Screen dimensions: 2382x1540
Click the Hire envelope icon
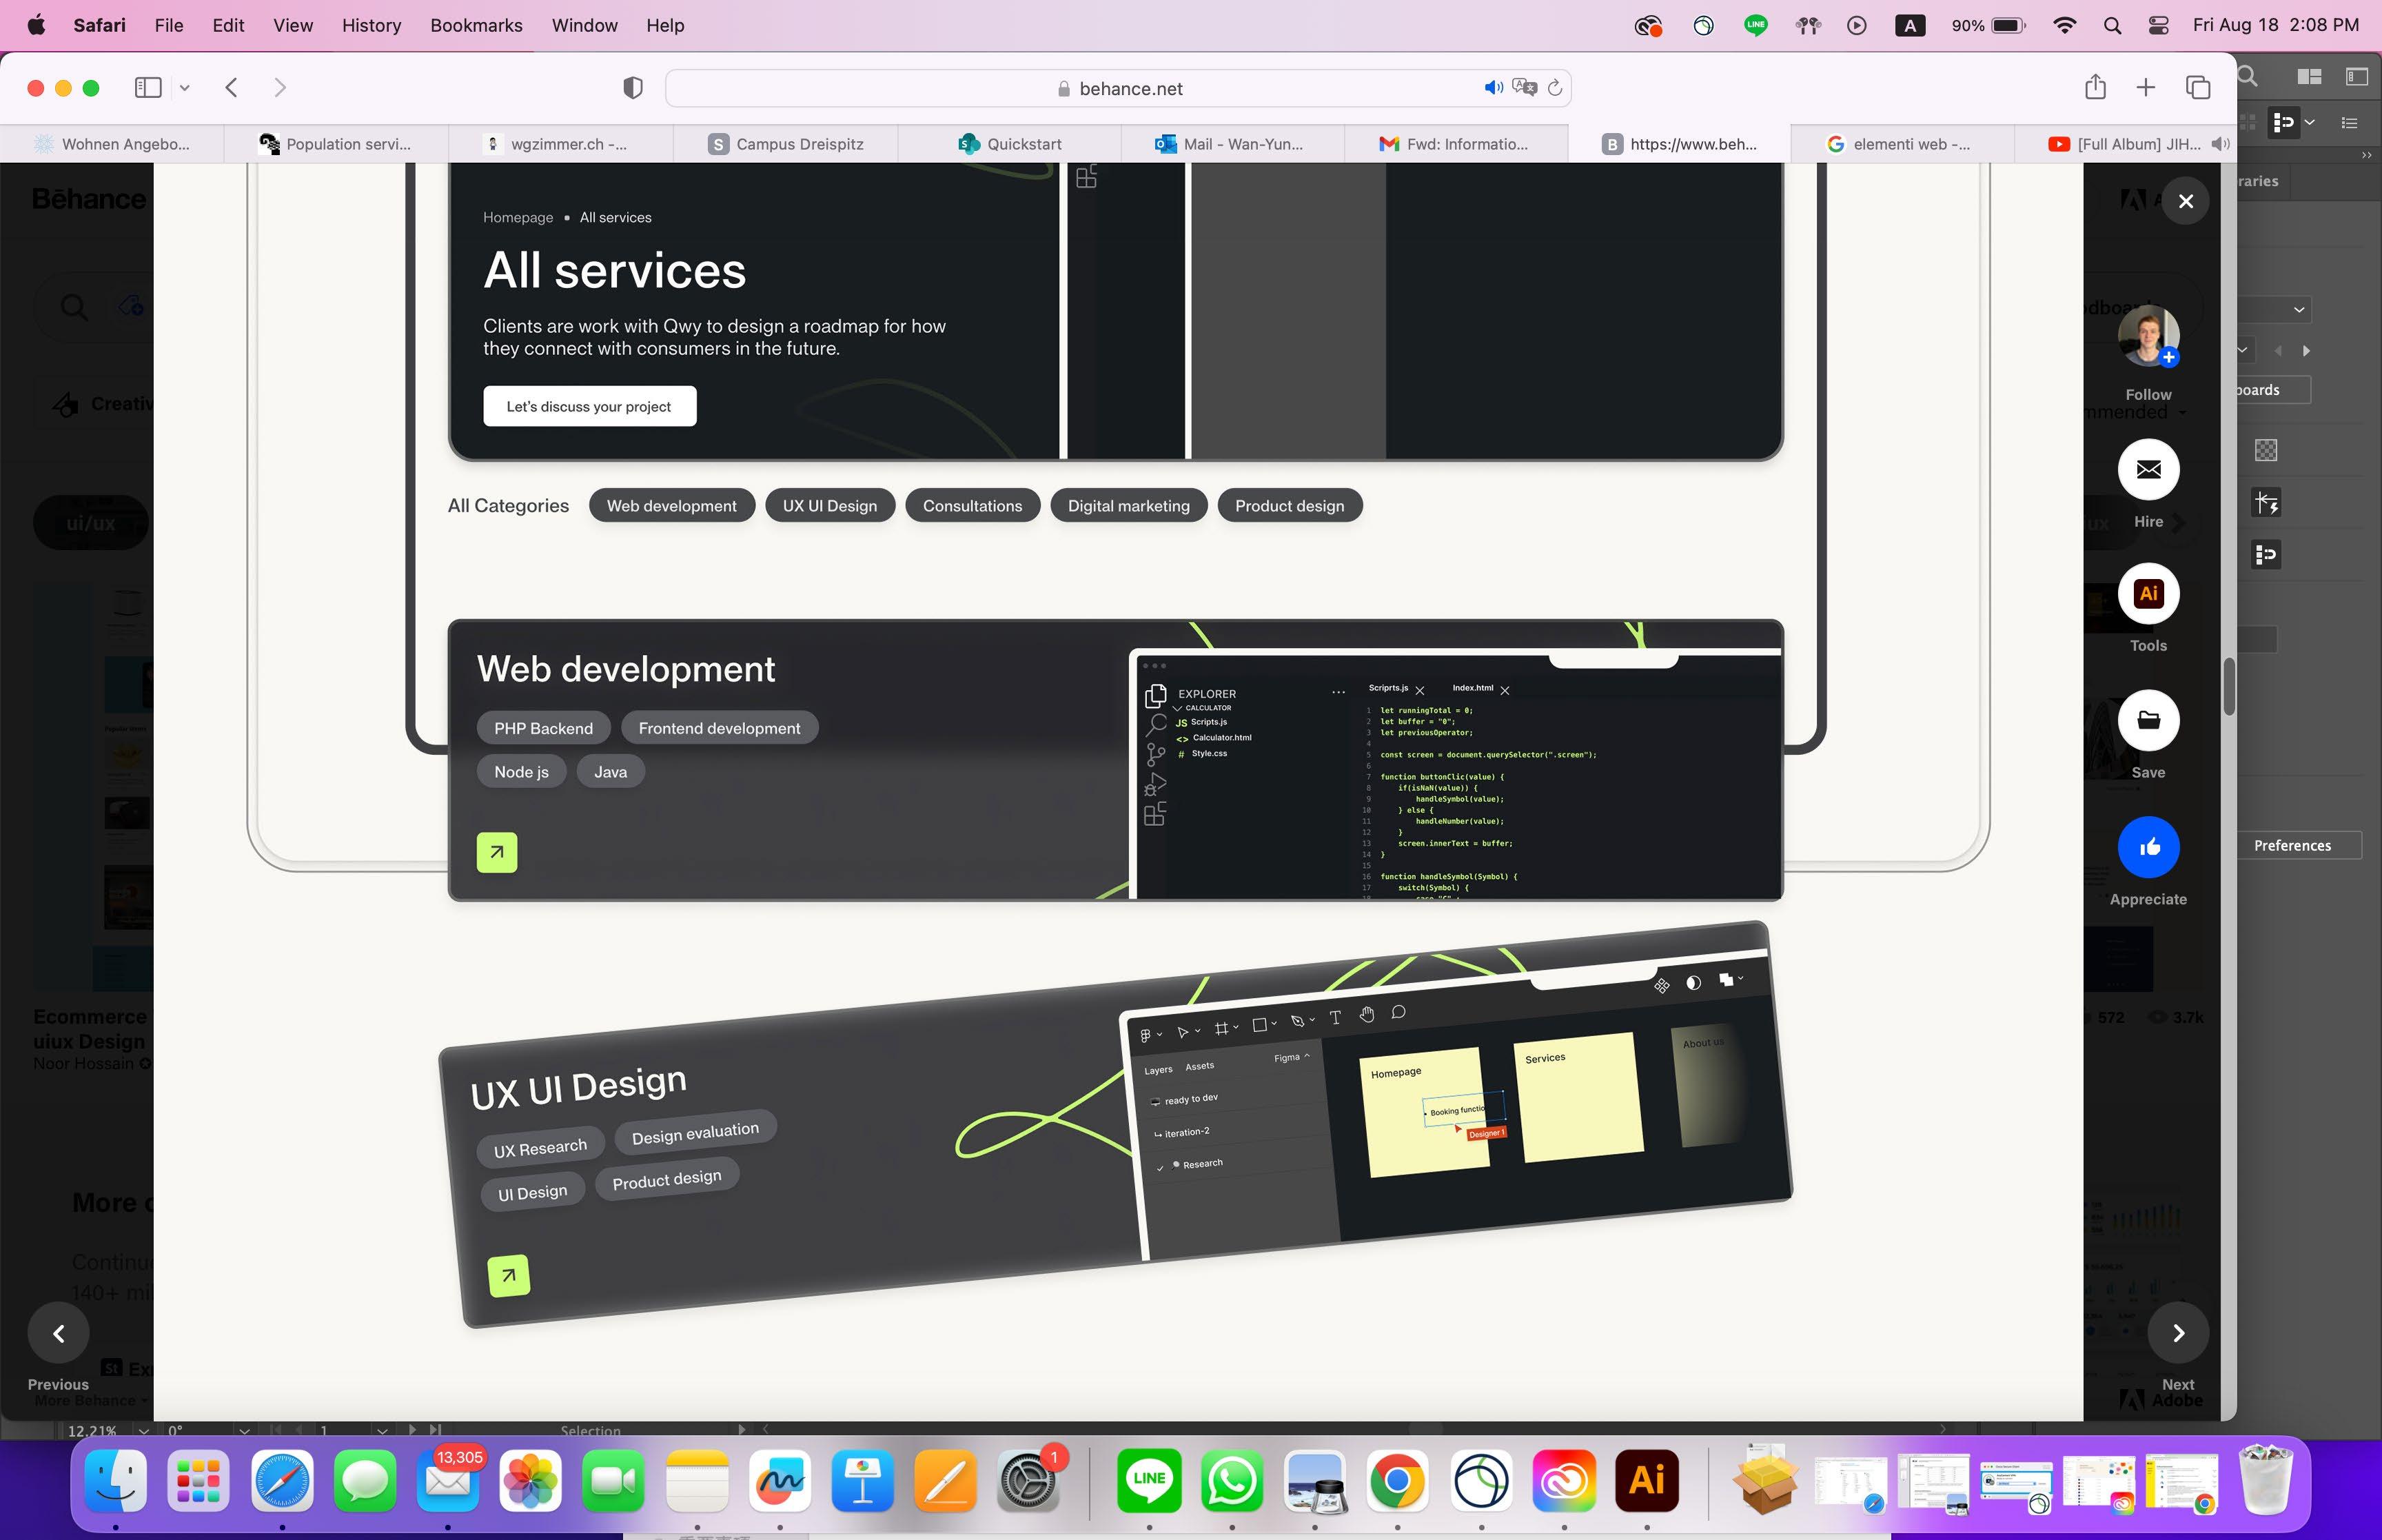[2148, 469]
